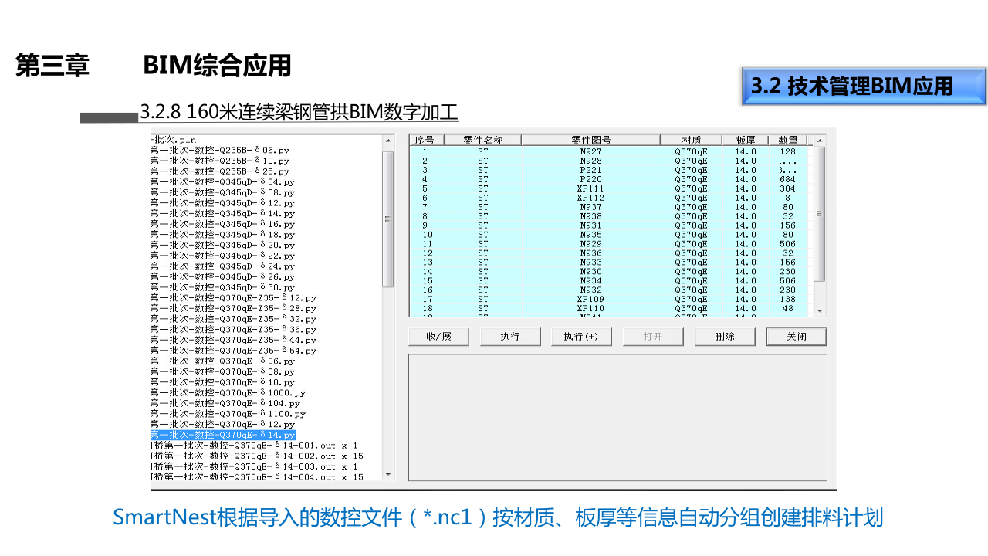Click the 删除 button
This screenshot has width=988, height=556.
click(x=725, y=337)
